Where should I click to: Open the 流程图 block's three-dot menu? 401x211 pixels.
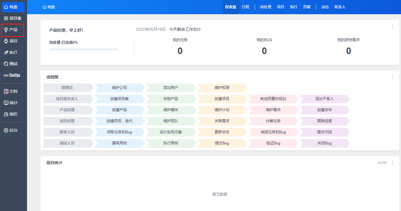pyautogui.click(x=392, y=77)
